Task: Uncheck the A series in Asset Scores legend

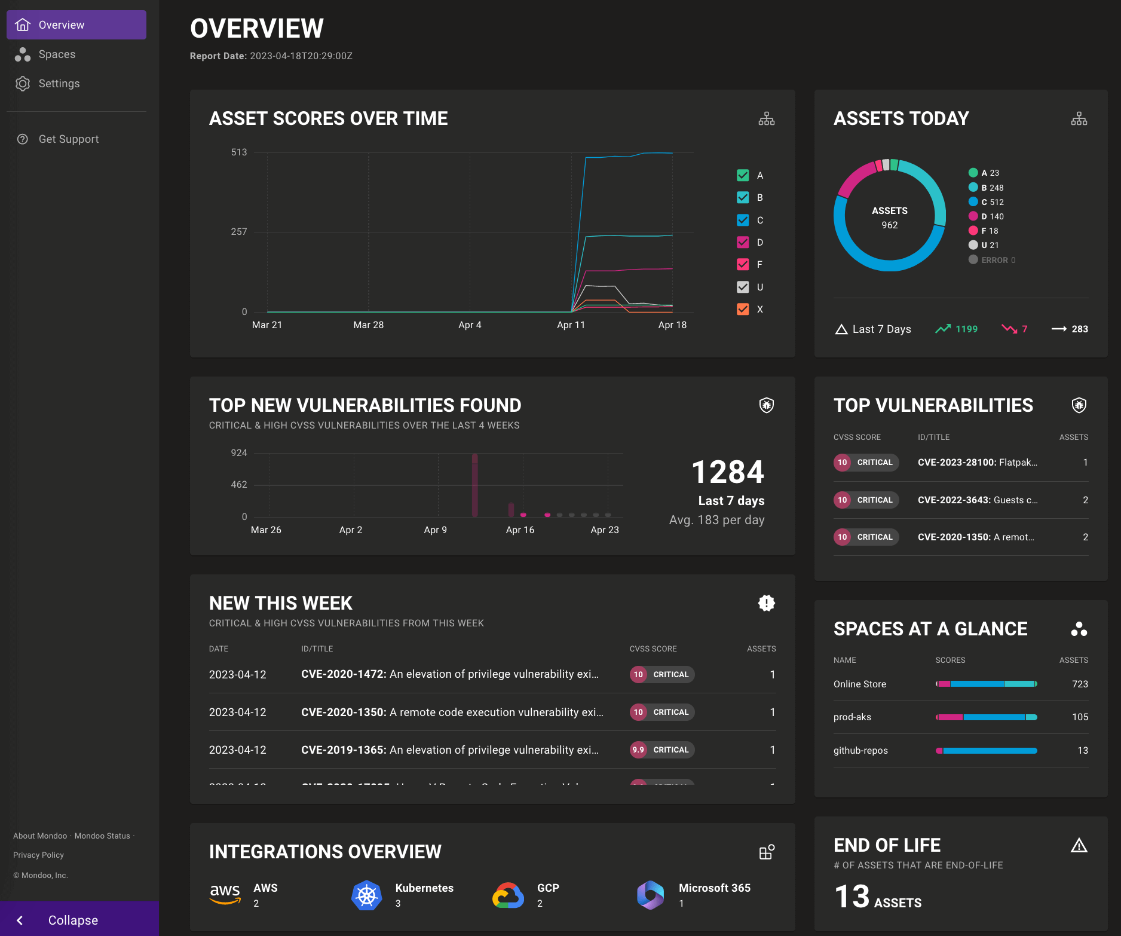Action: point(742,175)
